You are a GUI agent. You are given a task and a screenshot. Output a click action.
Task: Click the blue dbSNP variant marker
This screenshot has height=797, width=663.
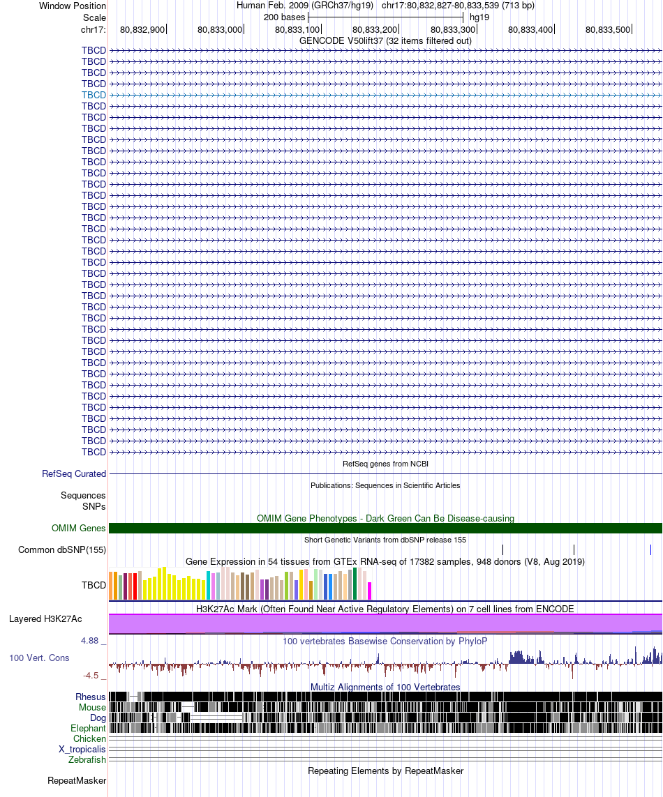point(651,550)
